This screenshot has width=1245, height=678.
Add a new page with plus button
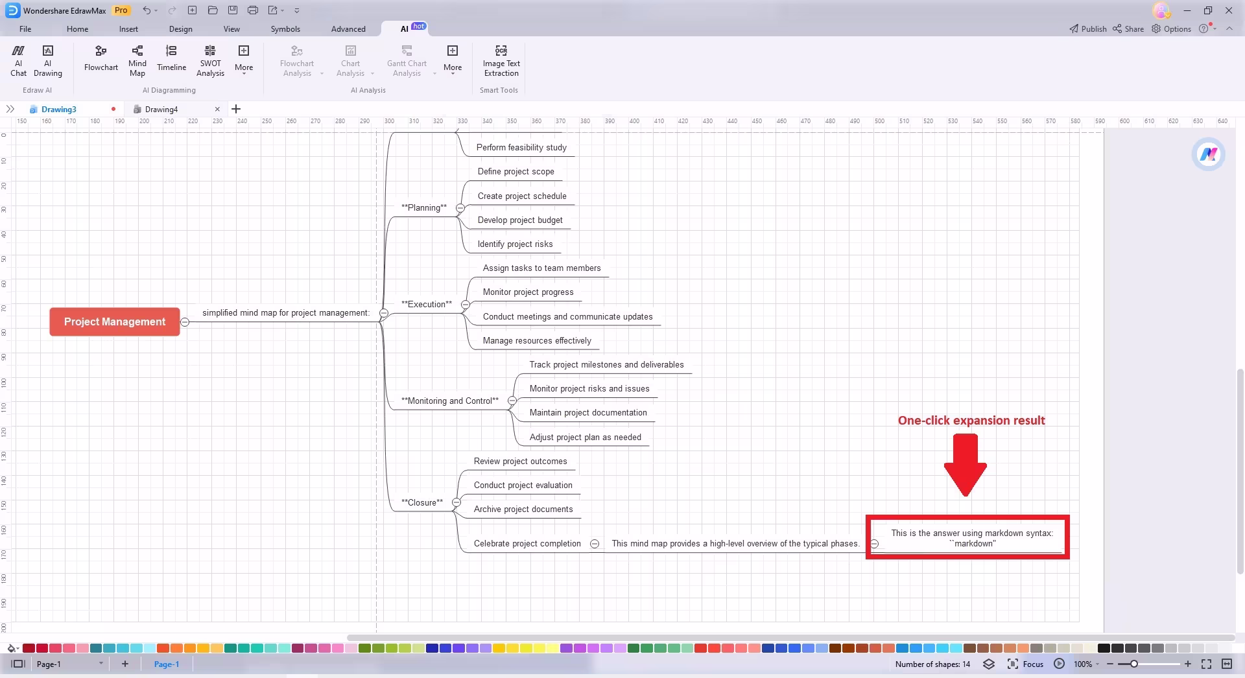tap(125, 664)
